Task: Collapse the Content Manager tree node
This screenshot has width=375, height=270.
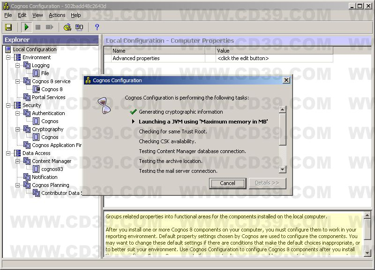Action: [x=17, y=161]
